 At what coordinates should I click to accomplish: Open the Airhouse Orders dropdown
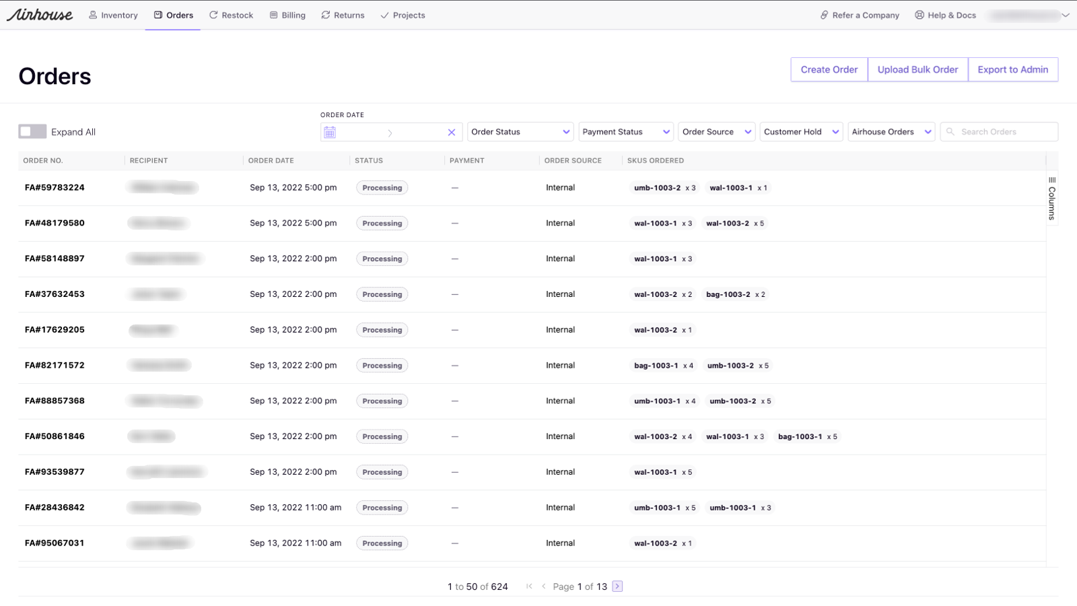[x=891, y=132]
